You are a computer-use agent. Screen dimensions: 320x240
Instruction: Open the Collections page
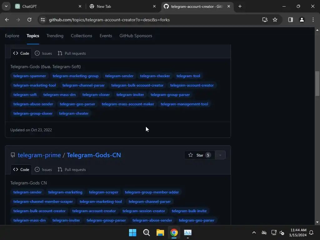tap(82, 36)
